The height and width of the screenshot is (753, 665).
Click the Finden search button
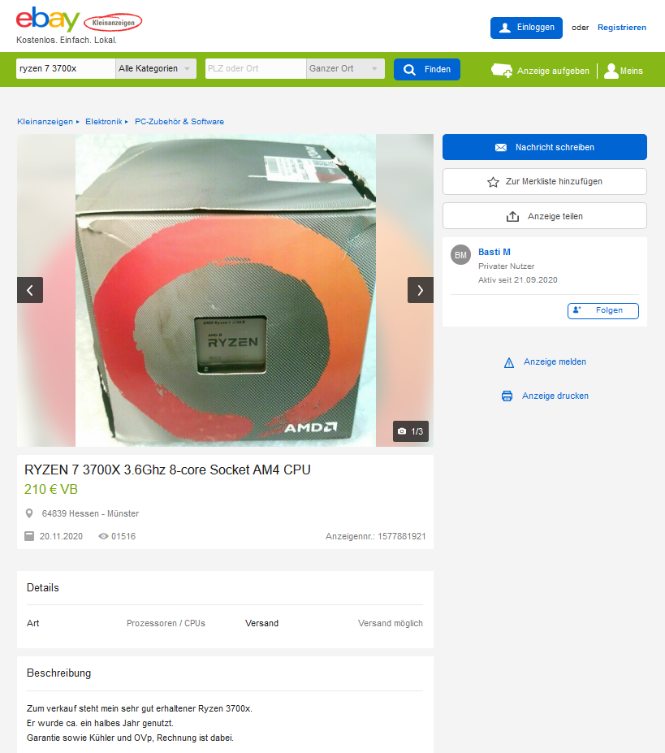point(427,70)
